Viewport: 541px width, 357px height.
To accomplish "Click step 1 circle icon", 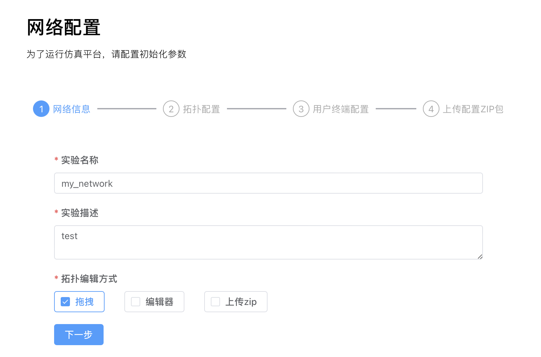I will [41, 109].
